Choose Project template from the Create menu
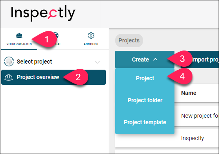 pyautogui.click(x=145, y=122)
